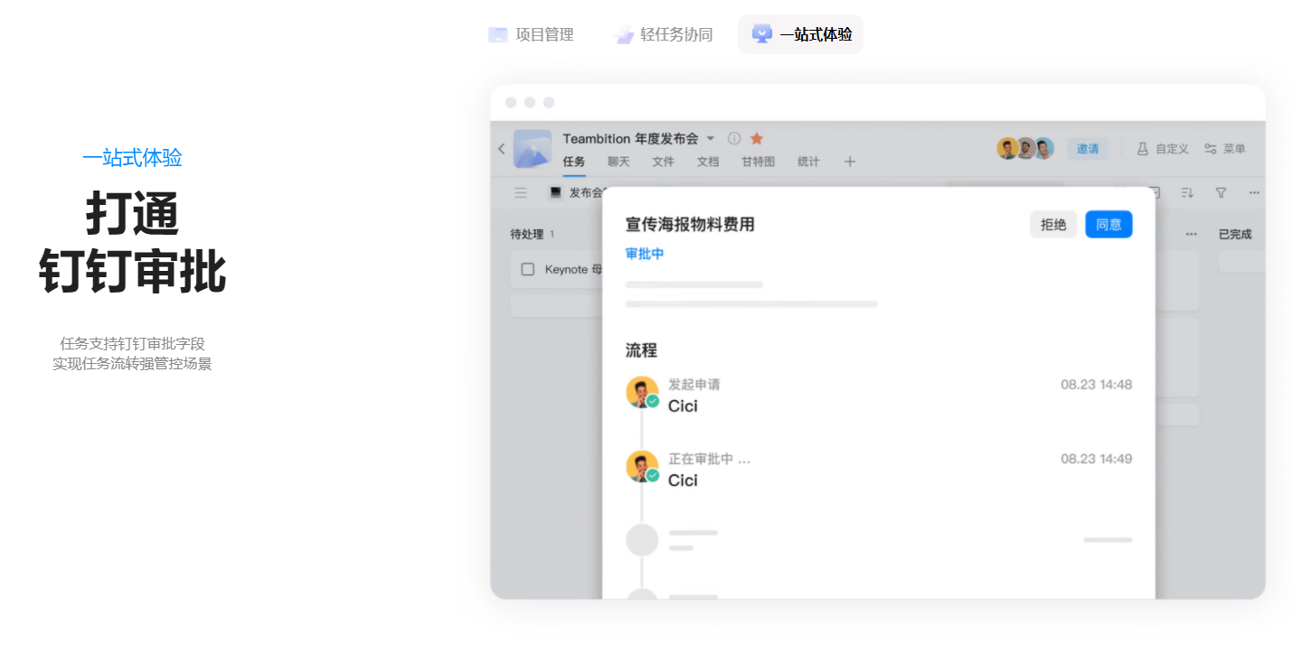Open the 自定义 customize icon
Screen dimensions: 1311x670
[1143, 149]
